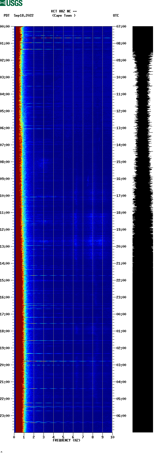
Task: Click the 07:00 UTC time tick
Action: (x=121, y=27)
